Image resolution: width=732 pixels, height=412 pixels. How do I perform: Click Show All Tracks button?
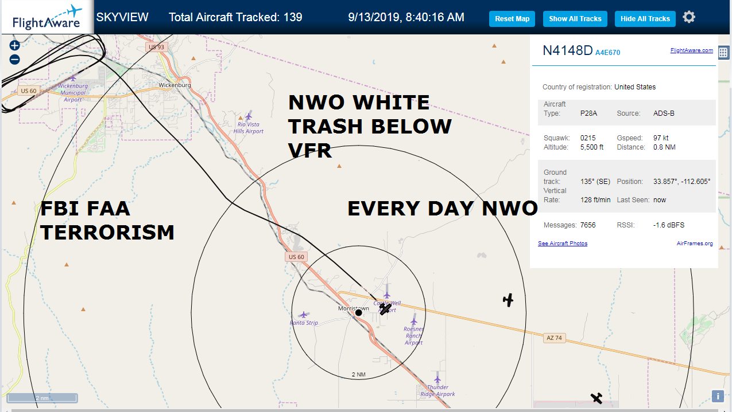point(575,19)
